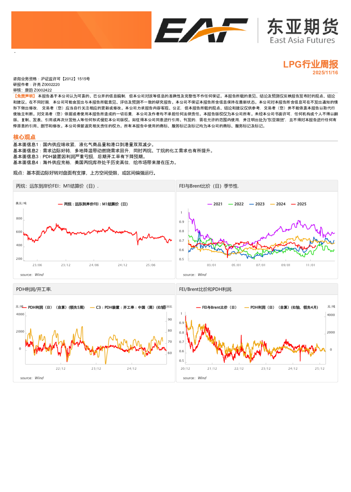Click the orange banner block at top left
Image resolution: width=351 pixels, height=492 pixels.
pos(81,30)
